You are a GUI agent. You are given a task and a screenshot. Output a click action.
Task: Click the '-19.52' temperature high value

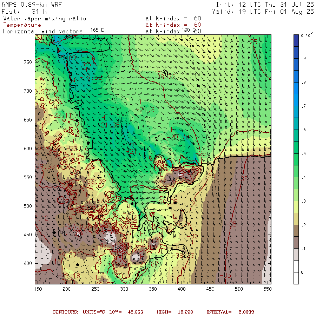(91, 77)
